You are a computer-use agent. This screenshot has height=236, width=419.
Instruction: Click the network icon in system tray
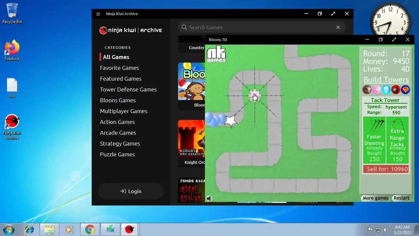[378, 230]
